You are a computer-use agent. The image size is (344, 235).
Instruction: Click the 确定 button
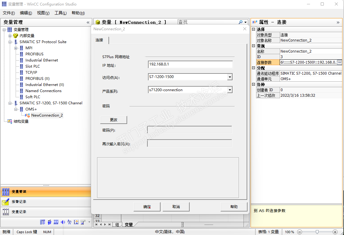point(147,207)
